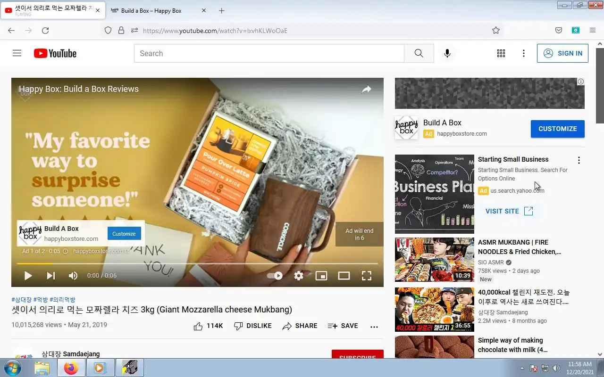The width and height of the screenshot is (604, 377).
Task: Click the SIGN IN button
Action: (x=562, y=53)
